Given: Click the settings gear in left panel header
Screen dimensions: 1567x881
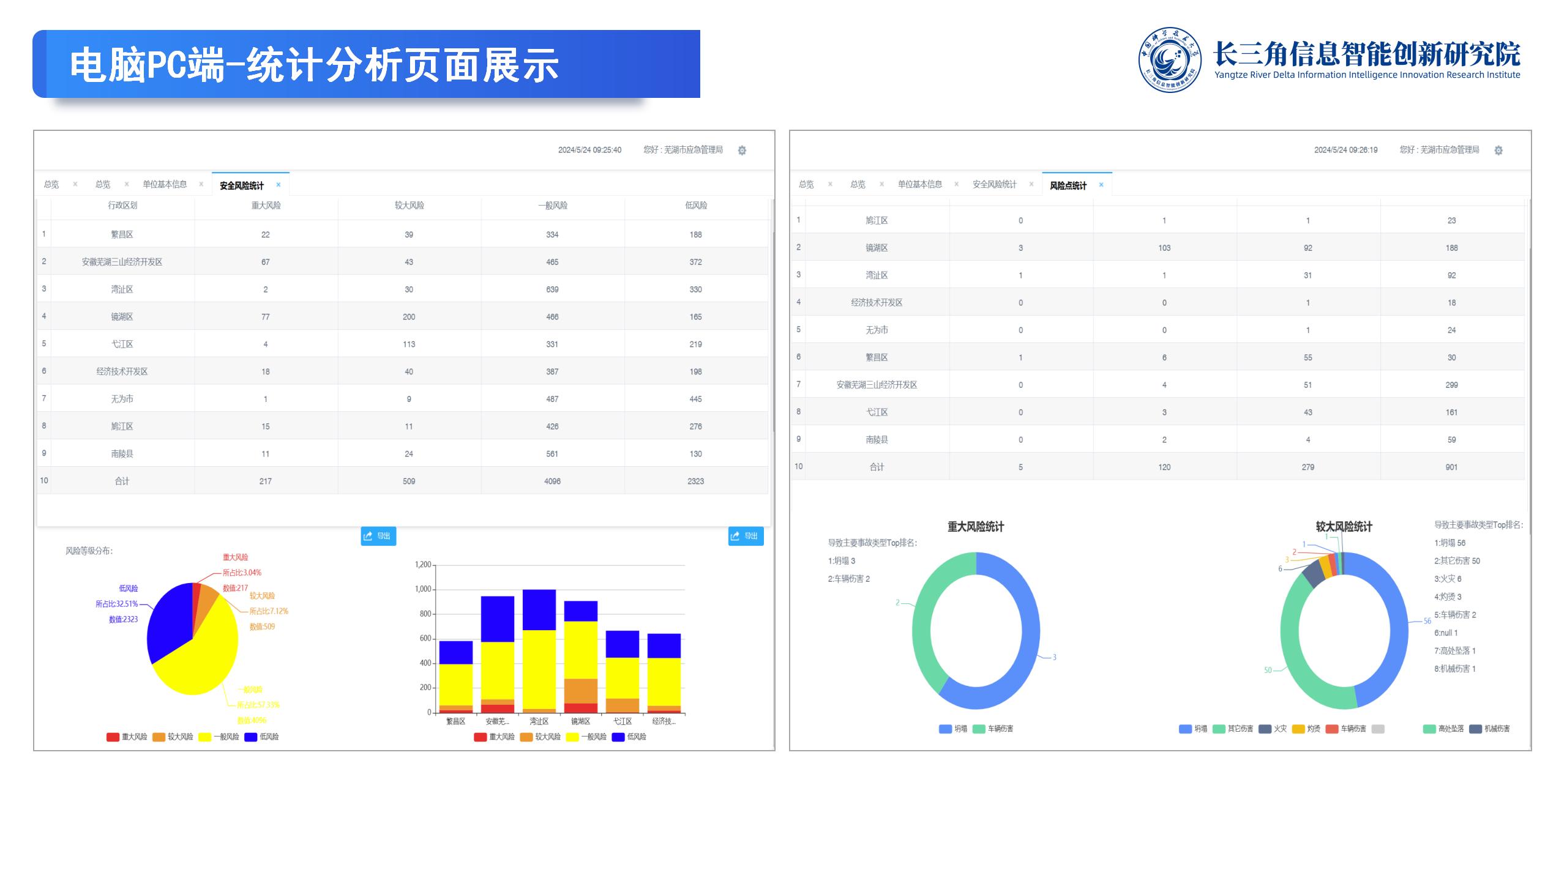Looking at the screenshot, I should click(742, 151).
